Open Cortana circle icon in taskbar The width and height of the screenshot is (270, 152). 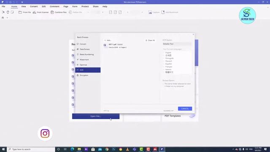tap(59, 149)
